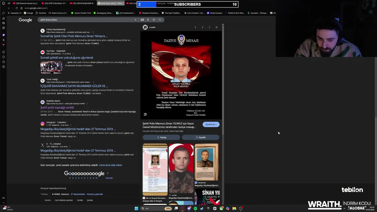377x212 pixels.
Task: Click the Google search input field
Action: [87, 20]
